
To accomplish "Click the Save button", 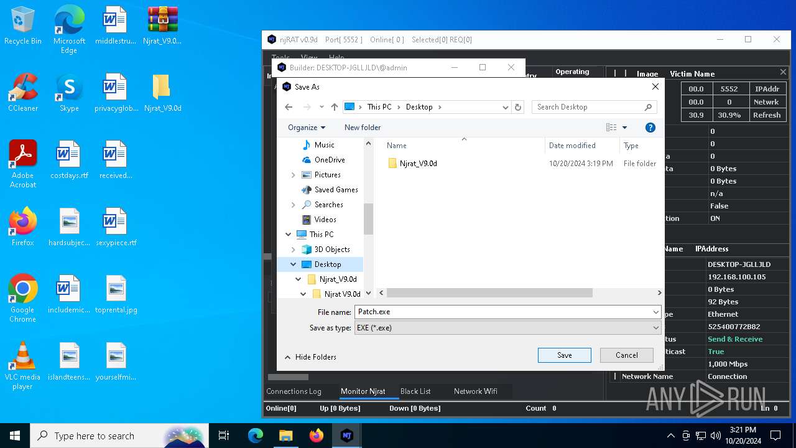I will click(565, 355).
